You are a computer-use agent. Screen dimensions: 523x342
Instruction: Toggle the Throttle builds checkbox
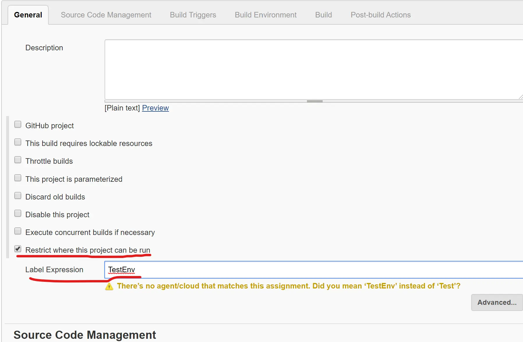tap(18, 160)
